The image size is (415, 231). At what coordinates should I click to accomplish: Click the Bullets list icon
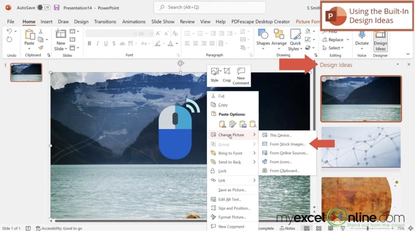pos(188,33)
